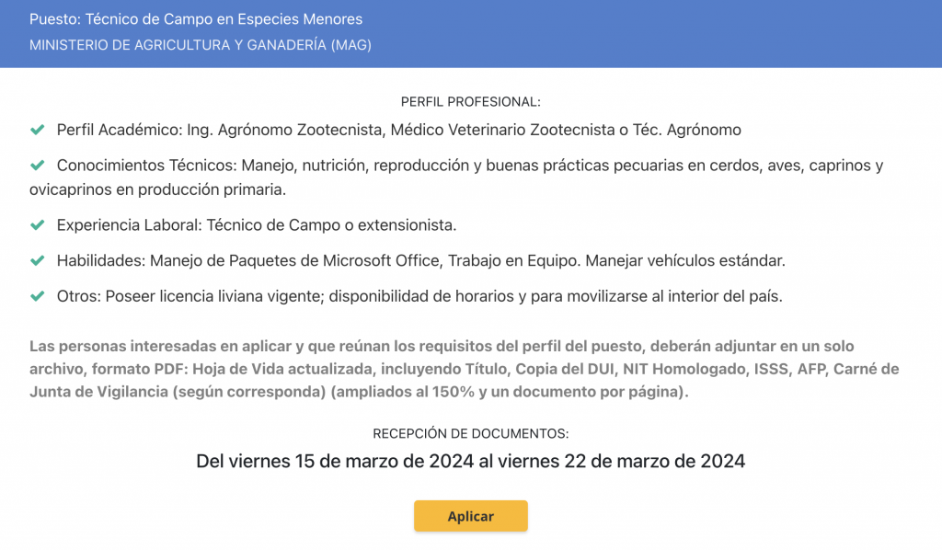Click the Experiencia Laboral requirement text

(x=257, y=225)
